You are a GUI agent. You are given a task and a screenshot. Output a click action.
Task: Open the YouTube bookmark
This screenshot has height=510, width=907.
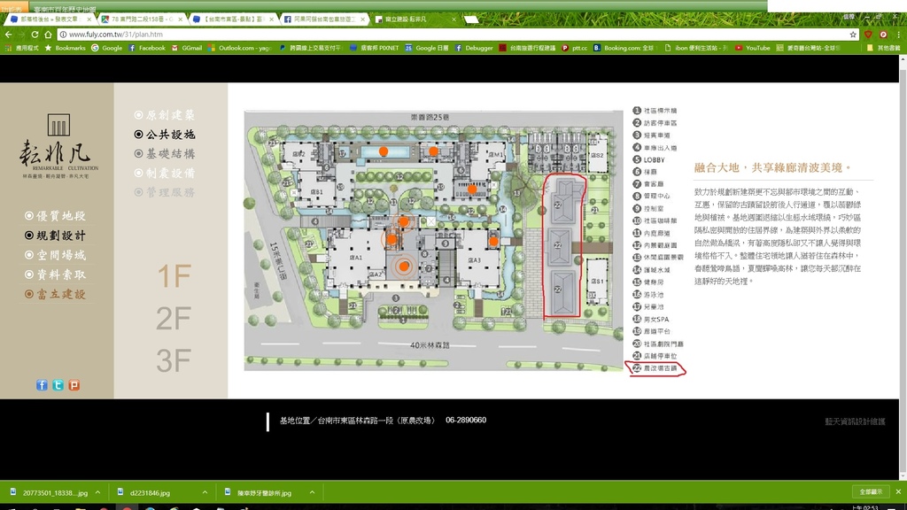tap(753, 48)
